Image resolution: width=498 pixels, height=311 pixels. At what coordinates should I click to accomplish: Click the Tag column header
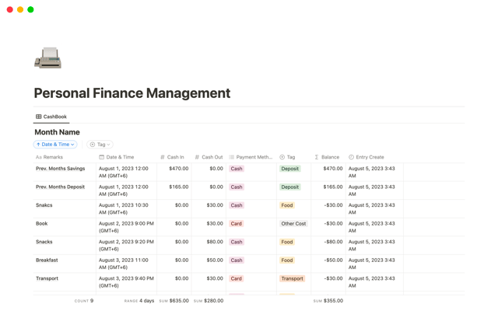[x=290, y=157]
